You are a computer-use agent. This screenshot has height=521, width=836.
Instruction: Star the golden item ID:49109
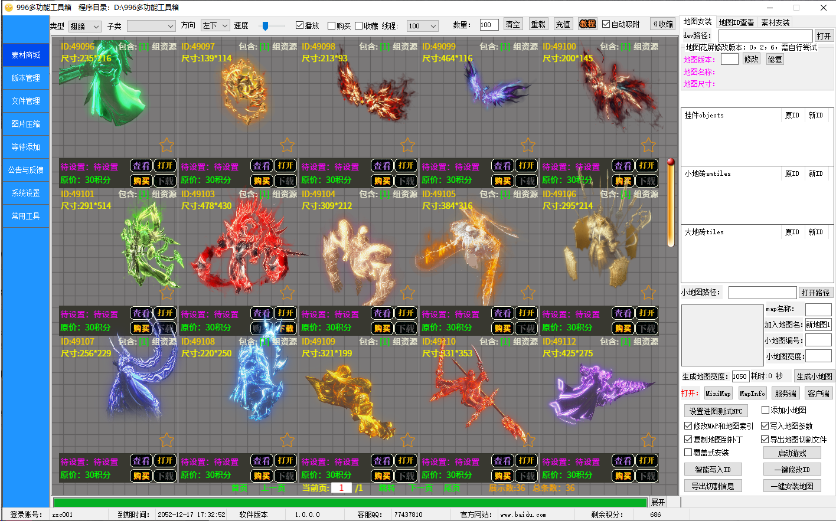coord(408,440)
